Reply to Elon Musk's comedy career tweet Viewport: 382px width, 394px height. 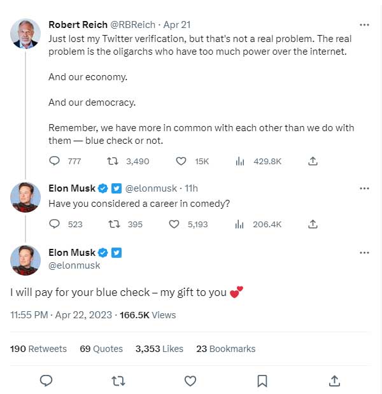pos(55,224)
